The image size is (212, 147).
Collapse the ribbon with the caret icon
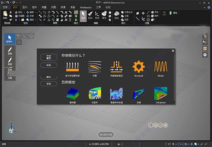205,8
